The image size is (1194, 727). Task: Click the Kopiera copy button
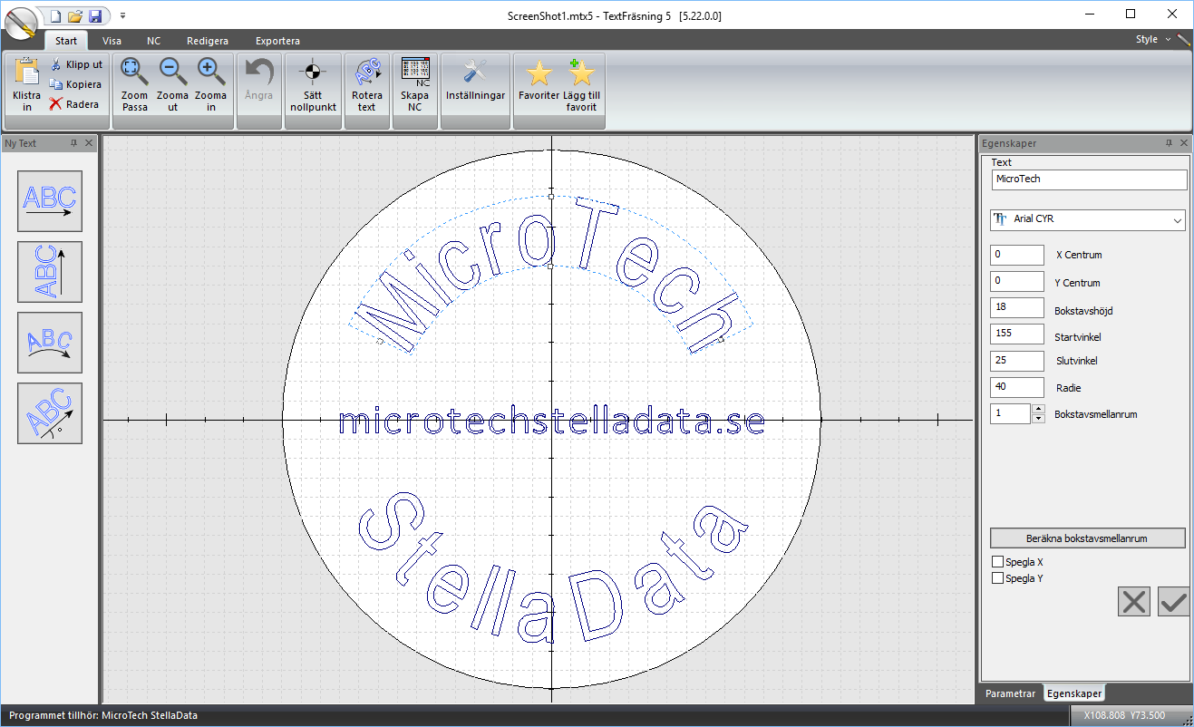(76, 84)
